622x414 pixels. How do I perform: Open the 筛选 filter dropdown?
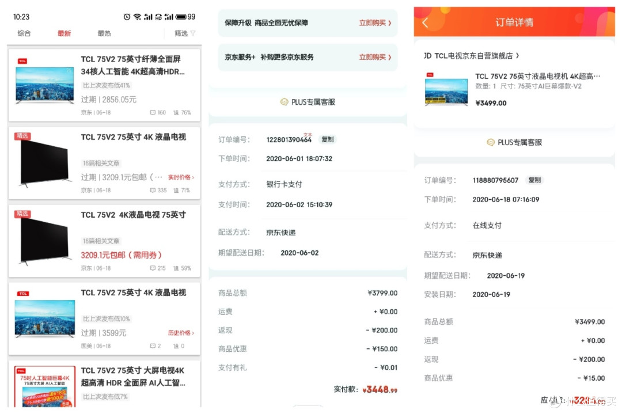coord(185,33)
